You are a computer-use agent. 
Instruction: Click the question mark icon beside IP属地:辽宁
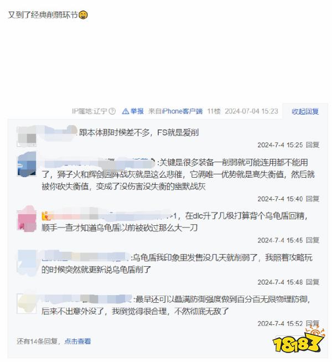(x=112, y=111)
